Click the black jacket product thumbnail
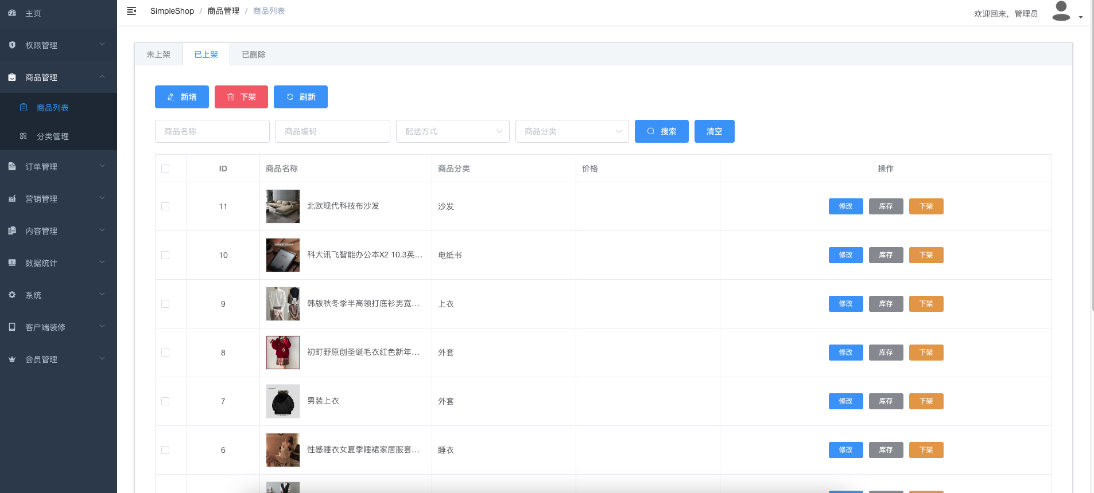Image resolution: width=1094 pixels, height=493 pixels. click(283, 401)
